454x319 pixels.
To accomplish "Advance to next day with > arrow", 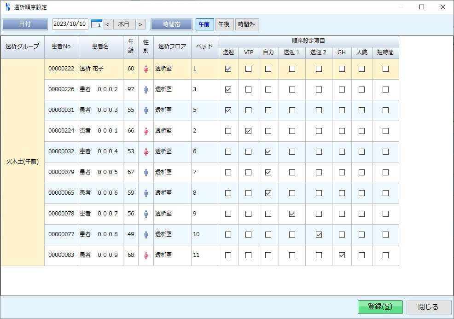I will (x=141, y=24).
